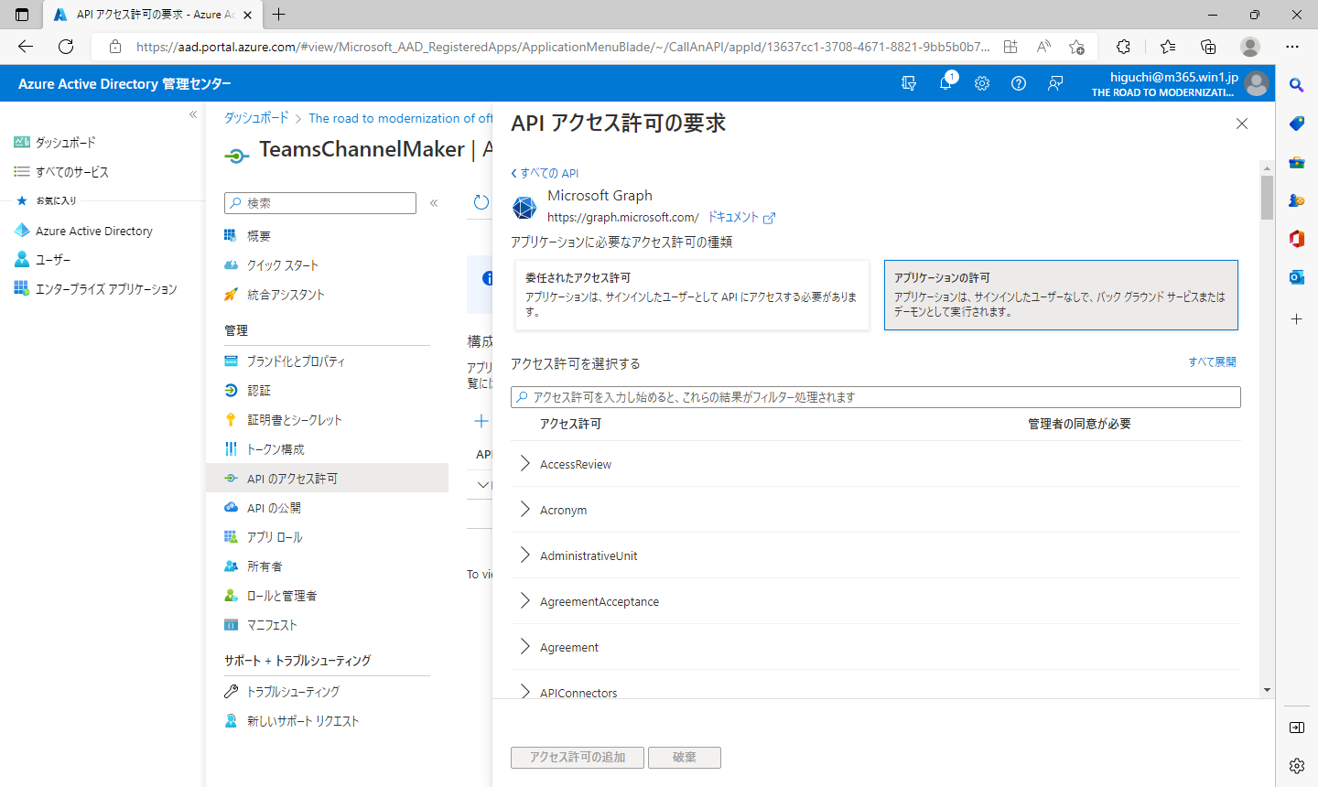
Task: Click the panel scrollbar down arrow
Action: (1267, 690)
